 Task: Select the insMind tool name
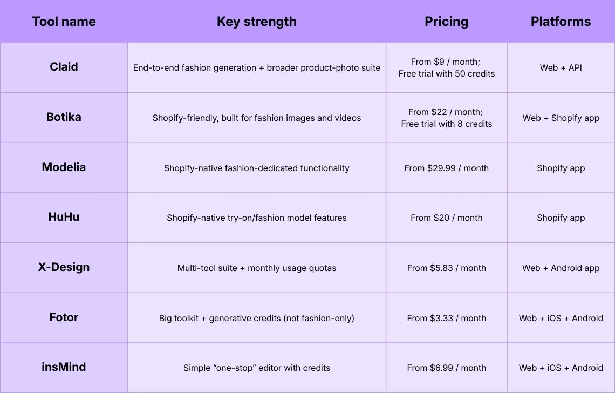point(64,367)
